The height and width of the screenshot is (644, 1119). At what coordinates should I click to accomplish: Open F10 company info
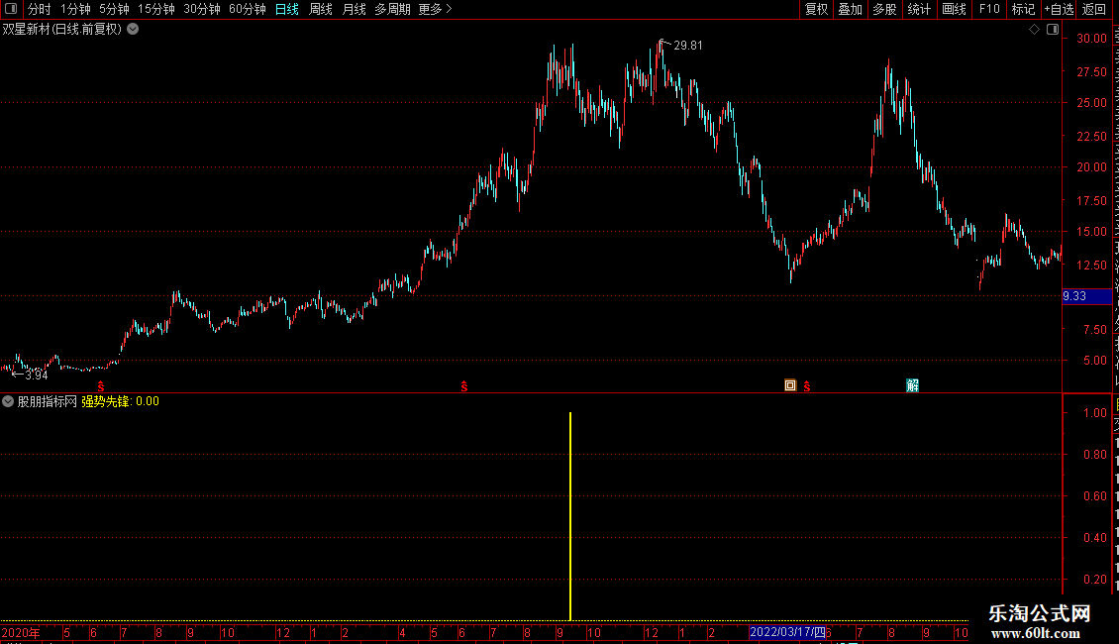(989, 9)
